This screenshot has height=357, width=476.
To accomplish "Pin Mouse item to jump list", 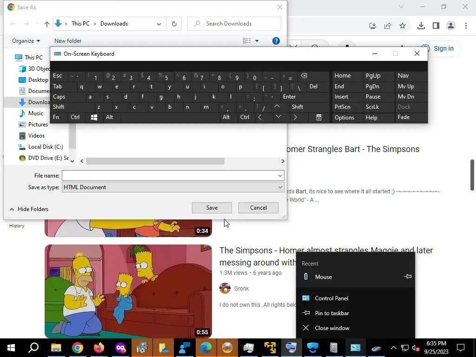I will click(408, 277).
